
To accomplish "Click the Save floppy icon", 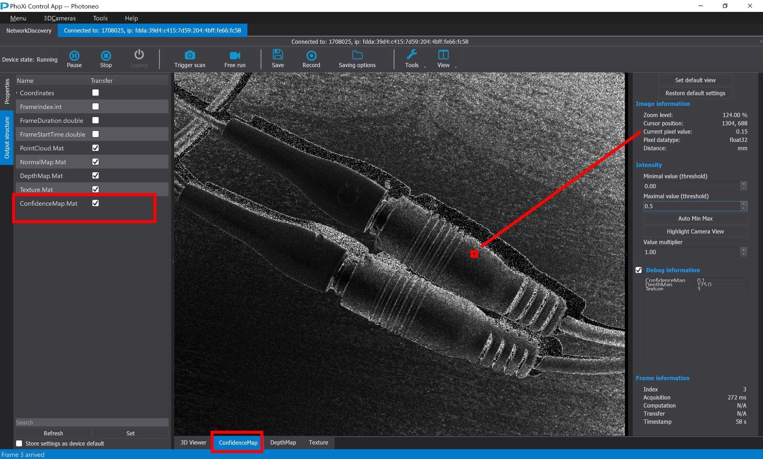I will 278,55.
